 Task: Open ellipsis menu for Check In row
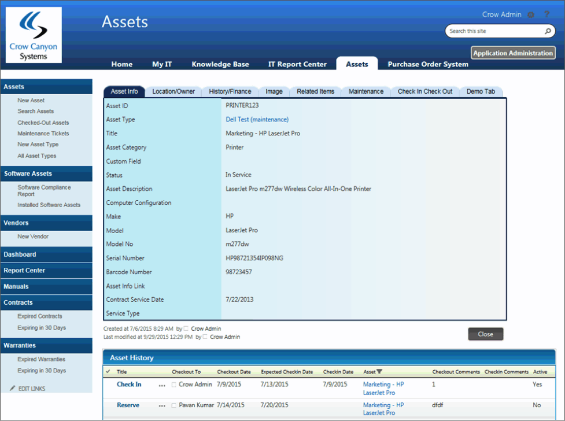pos(162,385)
